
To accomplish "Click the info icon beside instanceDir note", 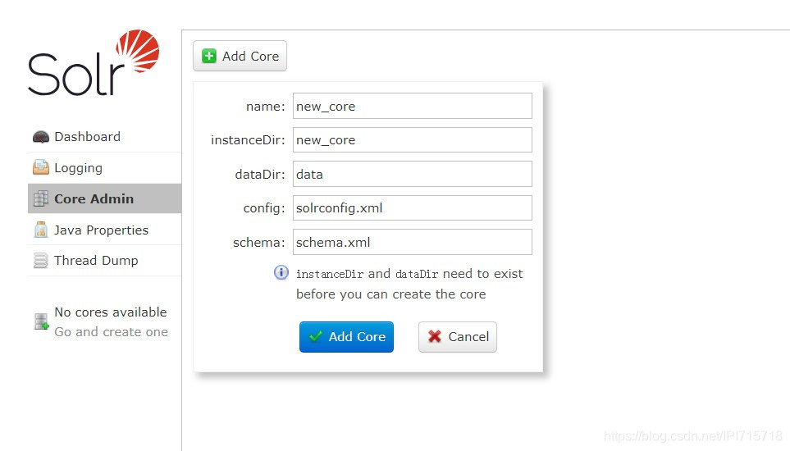I will pos(281,273).
